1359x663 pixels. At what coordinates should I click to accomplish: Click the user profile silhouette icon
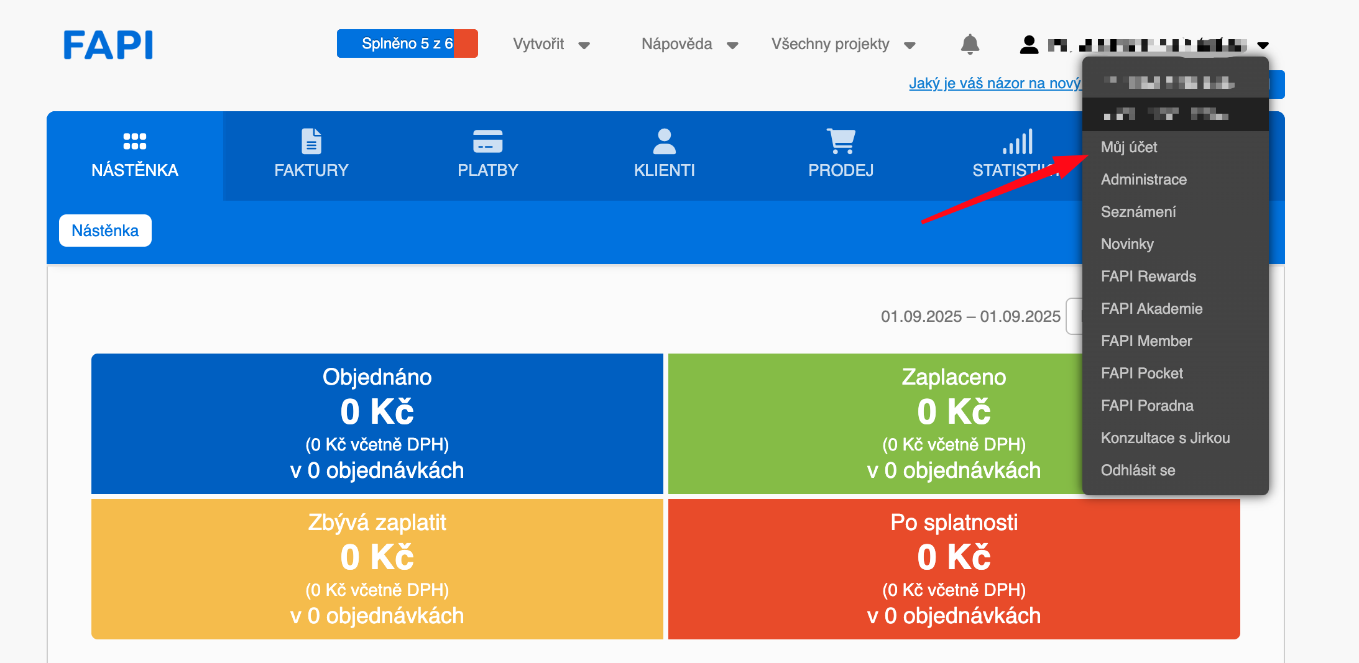(x=1029, y=45)
